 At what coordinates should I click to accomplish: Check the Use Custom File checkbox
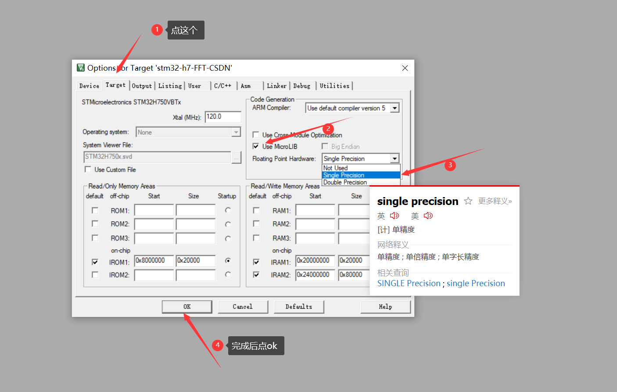[x=87, y=169]
